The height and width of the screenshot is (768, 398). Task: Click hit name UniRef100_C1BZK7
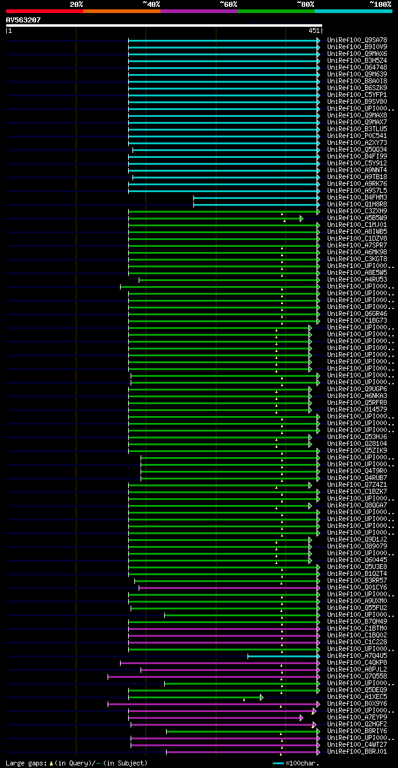coord(357,492)
